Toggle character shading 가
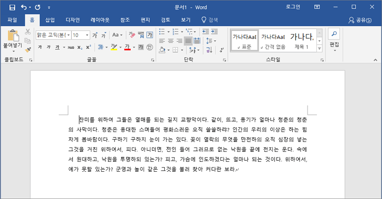This screenshot has height=199, width=382. [141, 47]
